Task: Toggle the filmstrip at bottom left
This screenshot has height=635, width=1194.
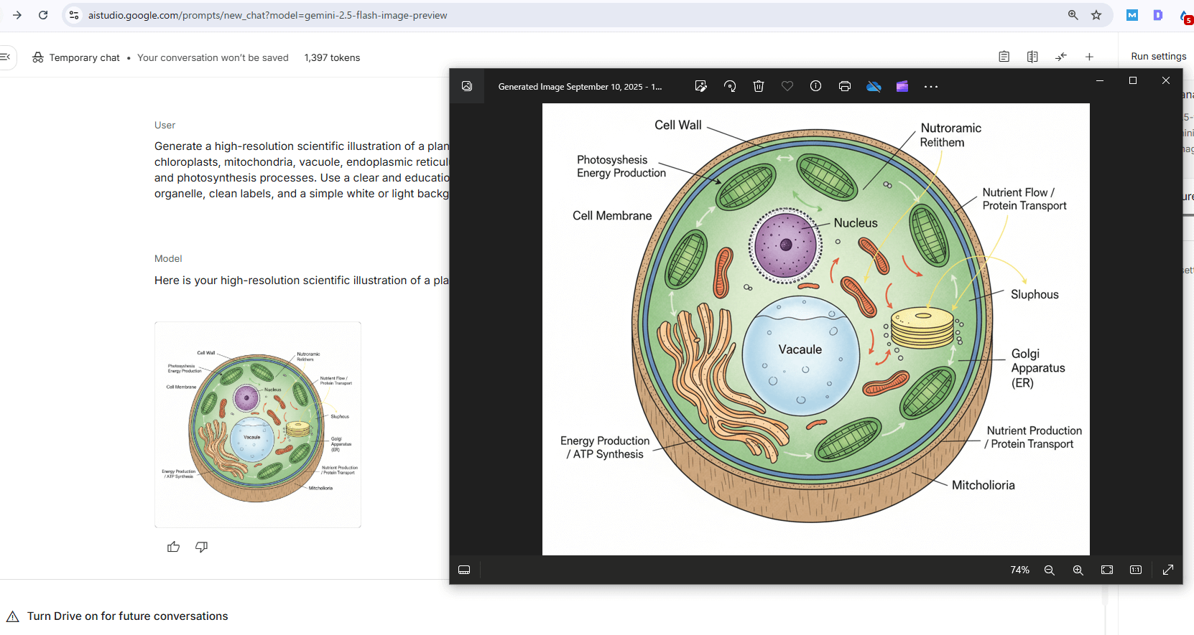Action: click(x=464, y=570)
